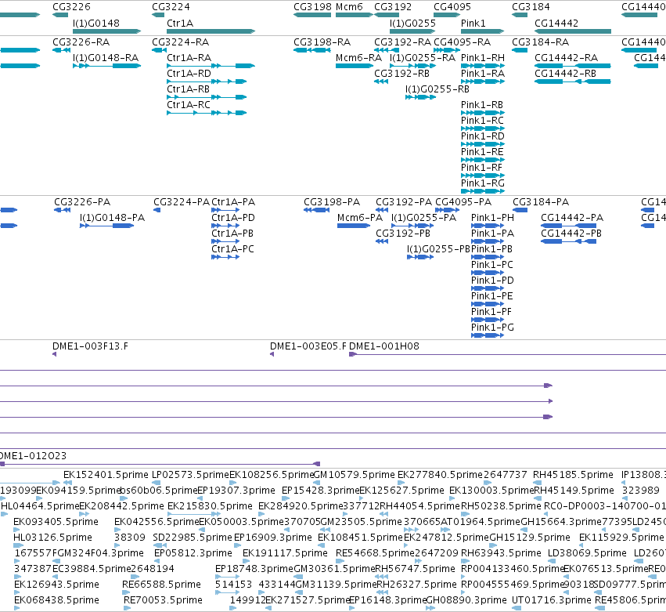
Task: Click transcript CG3226-RA
Action: [81, 42]
